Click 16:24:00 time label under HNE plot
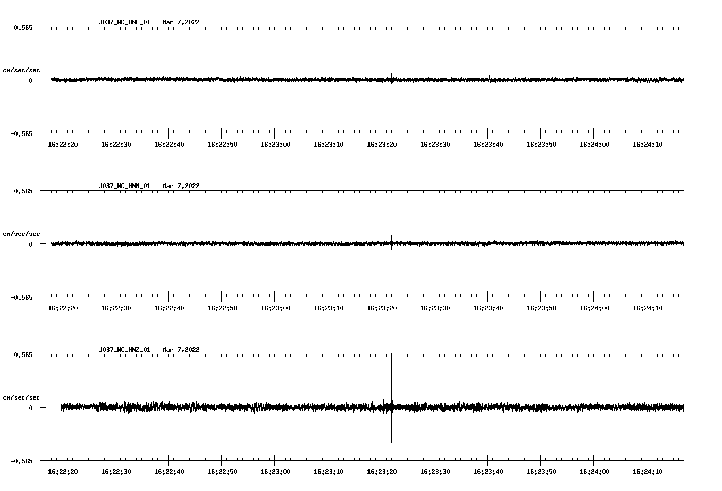This screenshot has height=491, width=722. click(594, 144)
